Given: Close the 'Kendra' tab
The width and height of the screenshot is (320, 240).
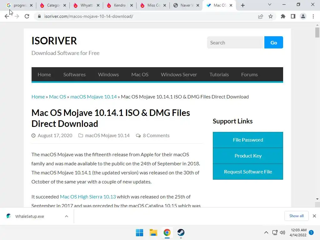Looking at the screenshot, I should [132, 5].
